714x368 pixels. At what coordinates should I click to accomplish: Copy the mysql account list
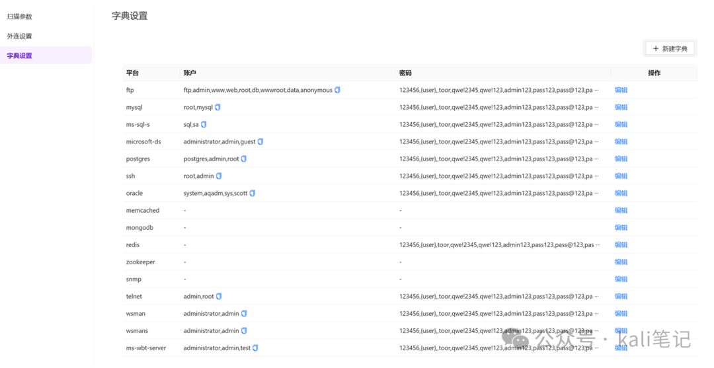coord(218,107)
